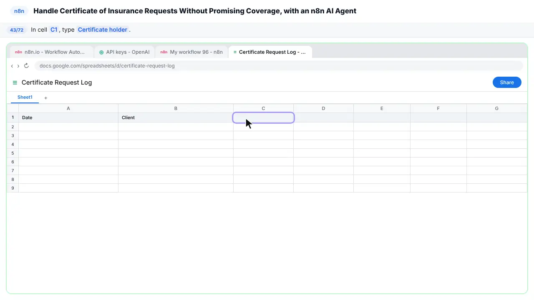Screen dimensions: 534x300
Task: Click the browser forward arrow
Action: pos(18,66)
